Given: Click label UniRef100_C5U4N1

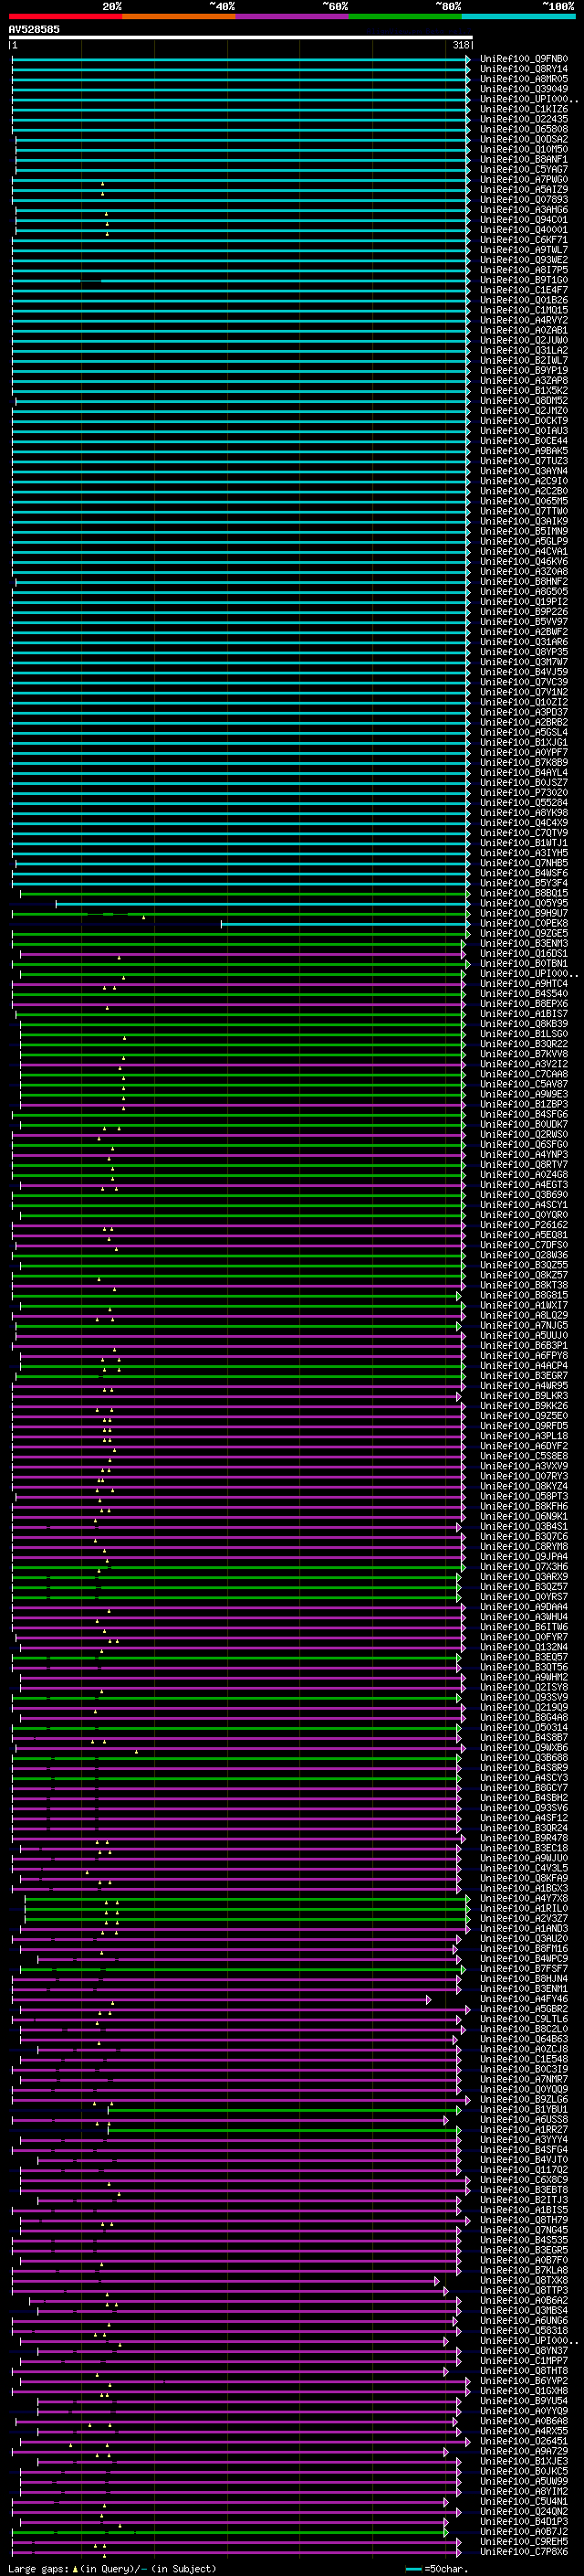Looking at the screenshot, I should (x=524, y=2501).
